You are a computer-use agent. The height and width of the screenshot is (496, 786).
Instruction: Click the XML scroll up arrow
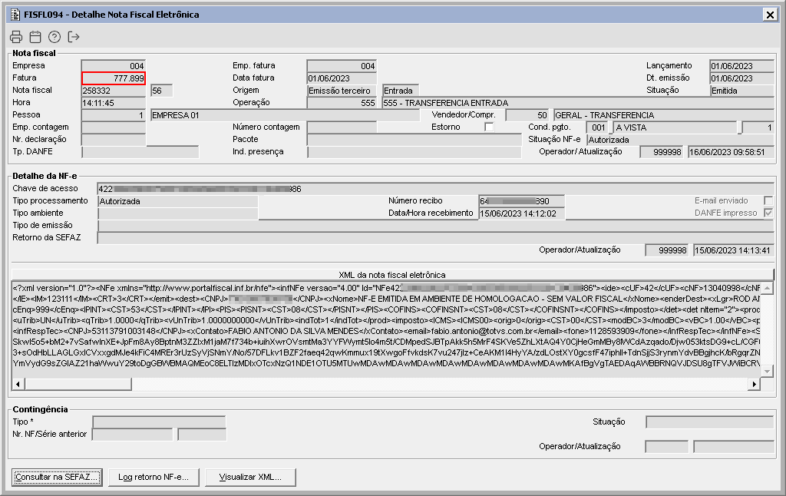point(767,288)
